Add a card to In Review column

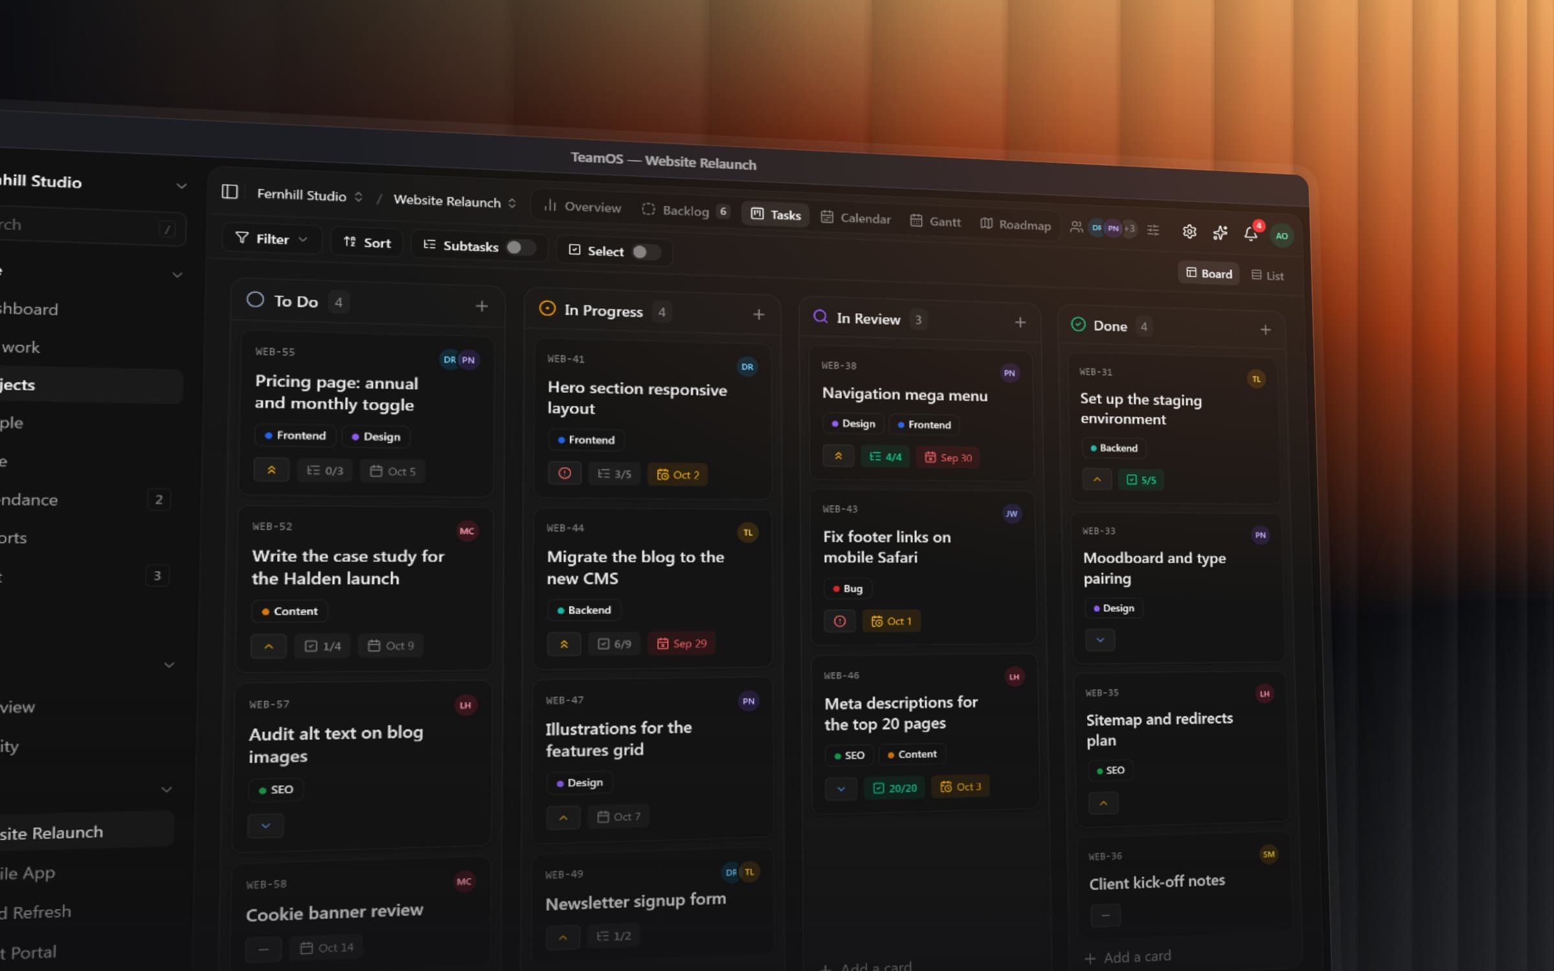pos(1020,322)
